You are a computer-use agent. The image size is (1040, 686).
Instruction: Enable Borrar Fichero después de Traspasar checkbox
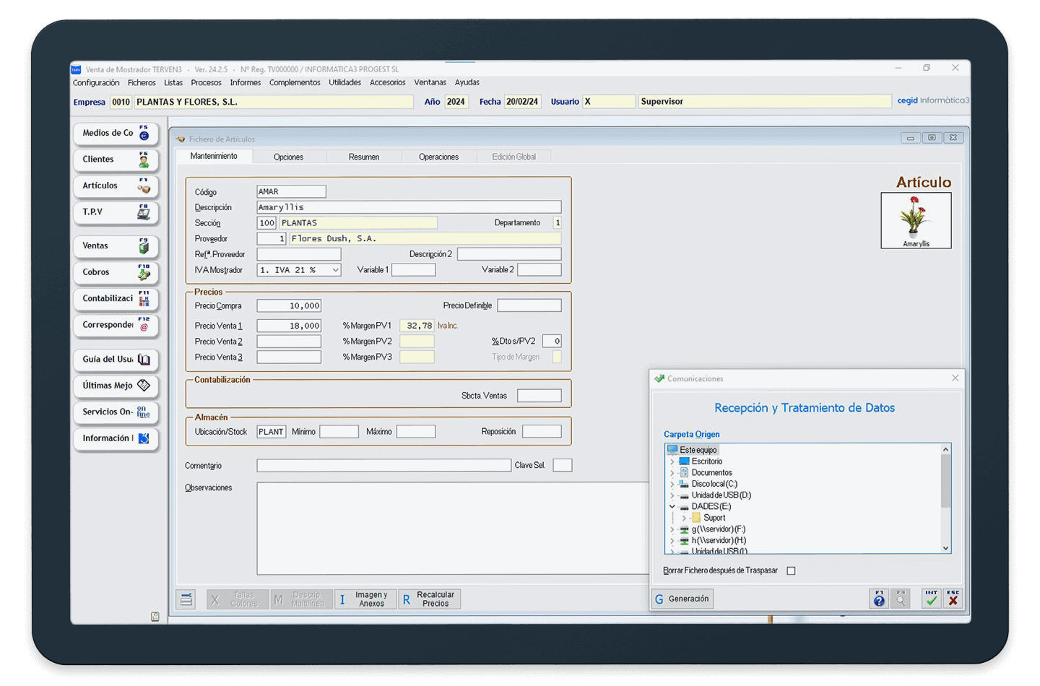click(x=791, y=571)
